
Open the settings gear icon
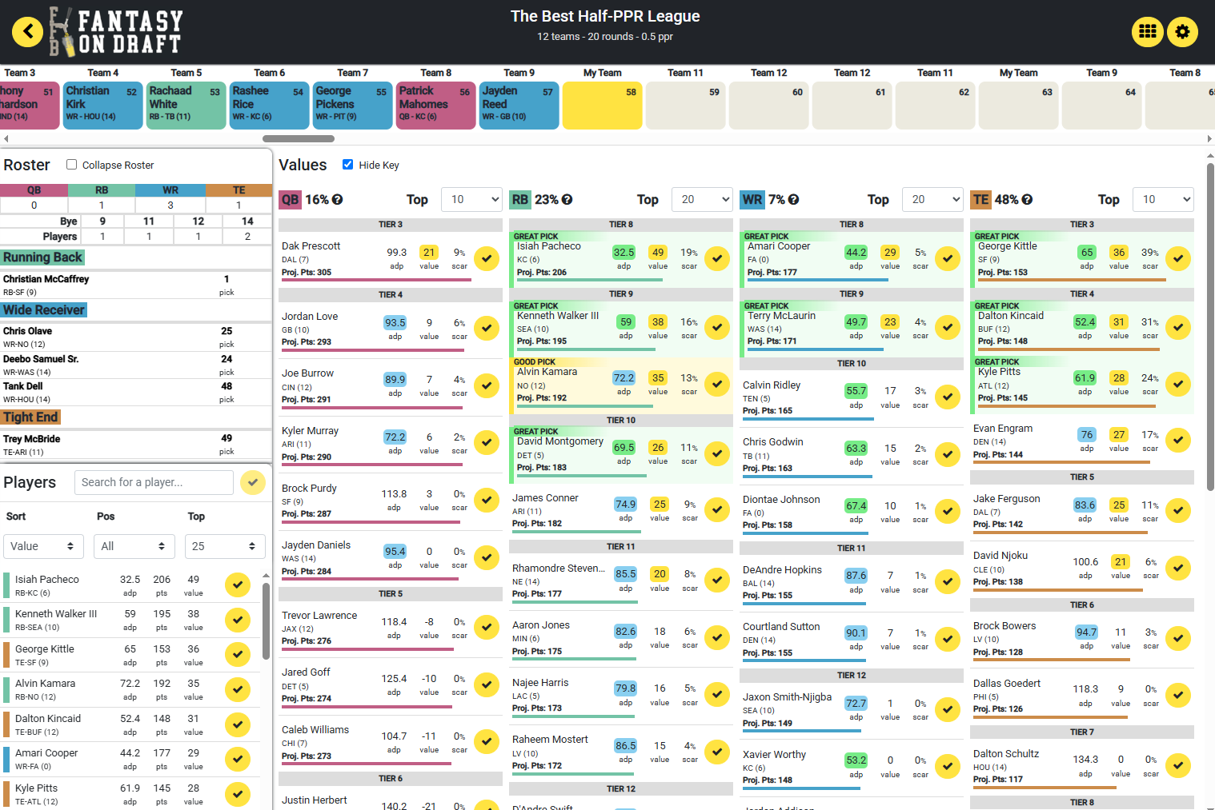pos(1182,32)
